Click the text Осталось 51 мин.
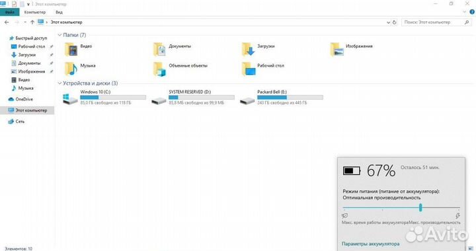Image resolution: width=476 pixels, height=251 pixels. tap(420, 167)
